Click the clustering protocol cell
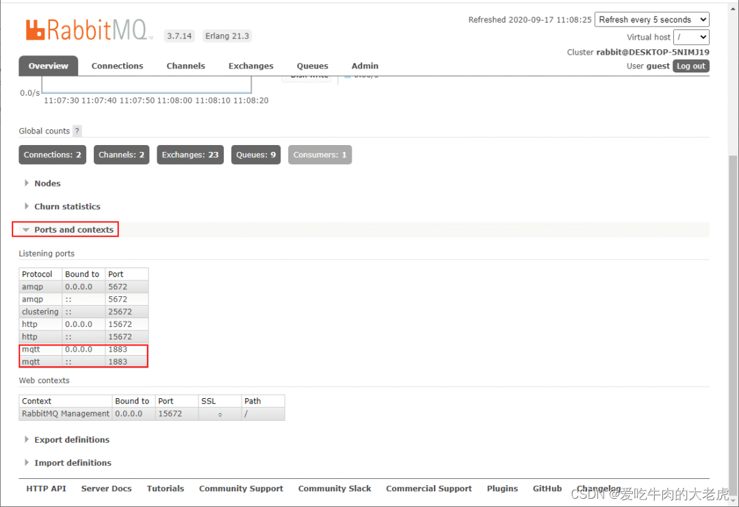 40,311
